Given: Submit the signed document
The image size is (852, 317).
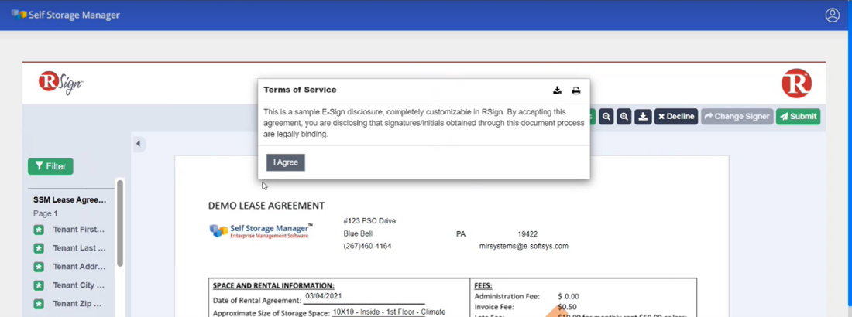Looking at the screenshot, I should point(799,116).
